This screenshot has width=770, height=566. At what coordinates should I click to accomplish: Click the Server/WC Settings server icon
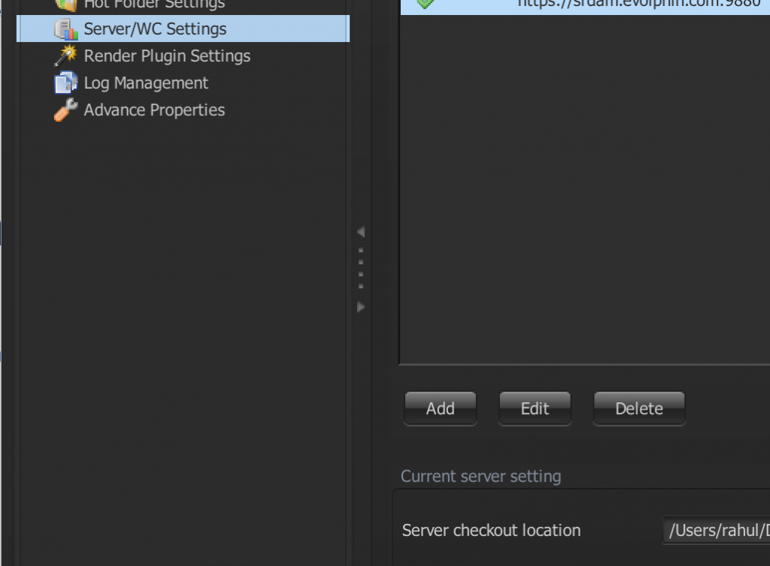click(x=66, y=29)
